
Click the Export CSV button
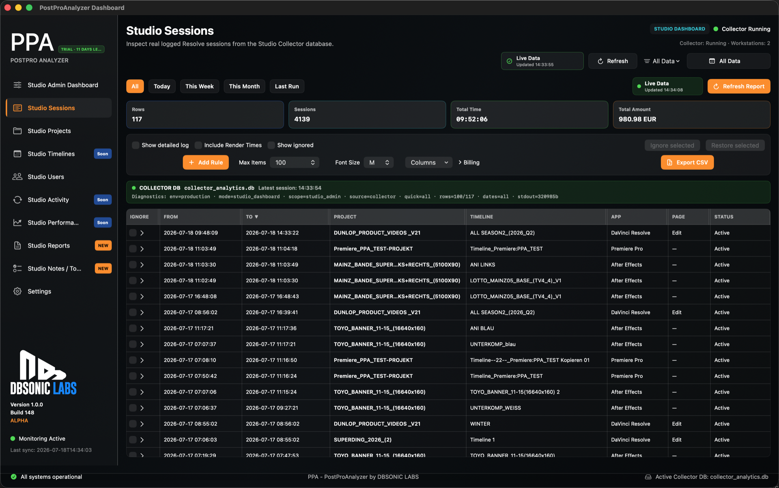click(x=687, y=162)
